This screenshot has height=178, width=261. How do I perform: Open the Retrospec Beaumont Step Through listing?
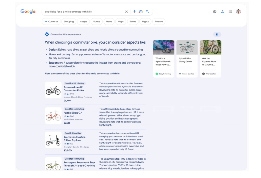(x=79, y=164)
